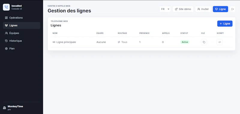The height and width of the screenshot is (114, 240).
Task: Click the Tous routing cell
Action: click(124, 42)
